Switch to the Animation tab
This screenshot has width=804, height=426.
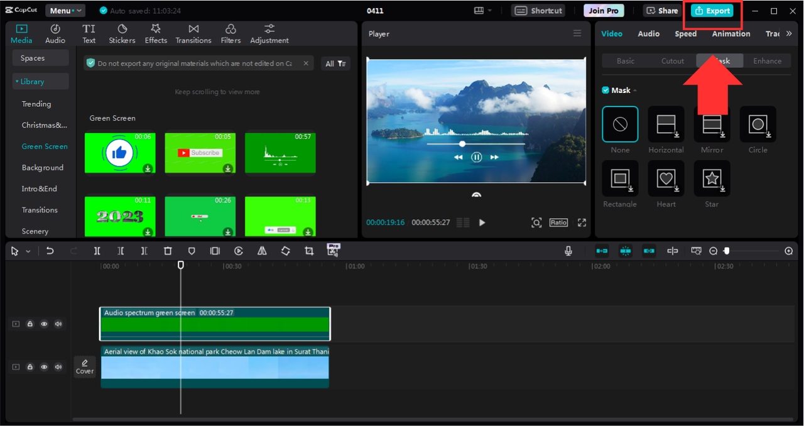[731, 34]
